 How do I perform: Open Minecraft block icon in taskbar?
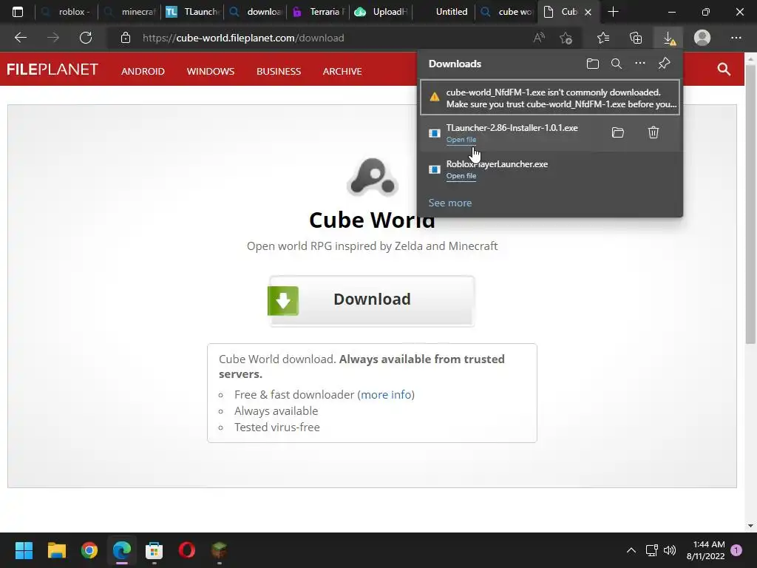(219, 550)
